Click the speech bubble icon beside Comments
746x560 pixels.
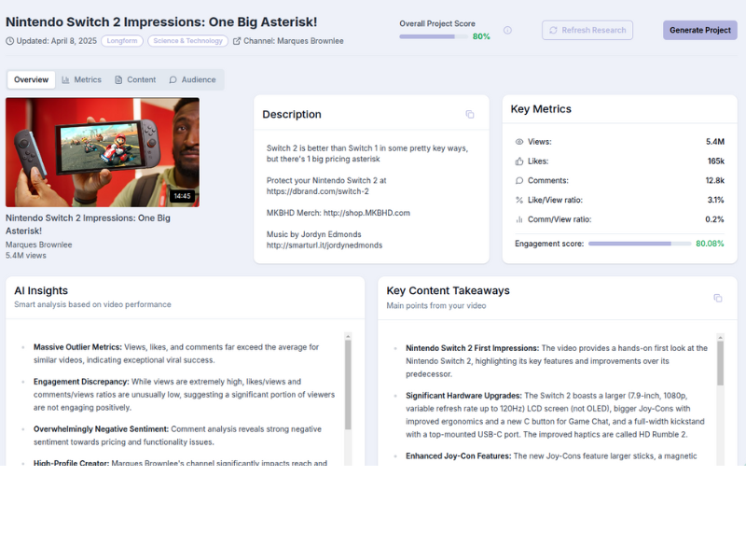(519, 180)
